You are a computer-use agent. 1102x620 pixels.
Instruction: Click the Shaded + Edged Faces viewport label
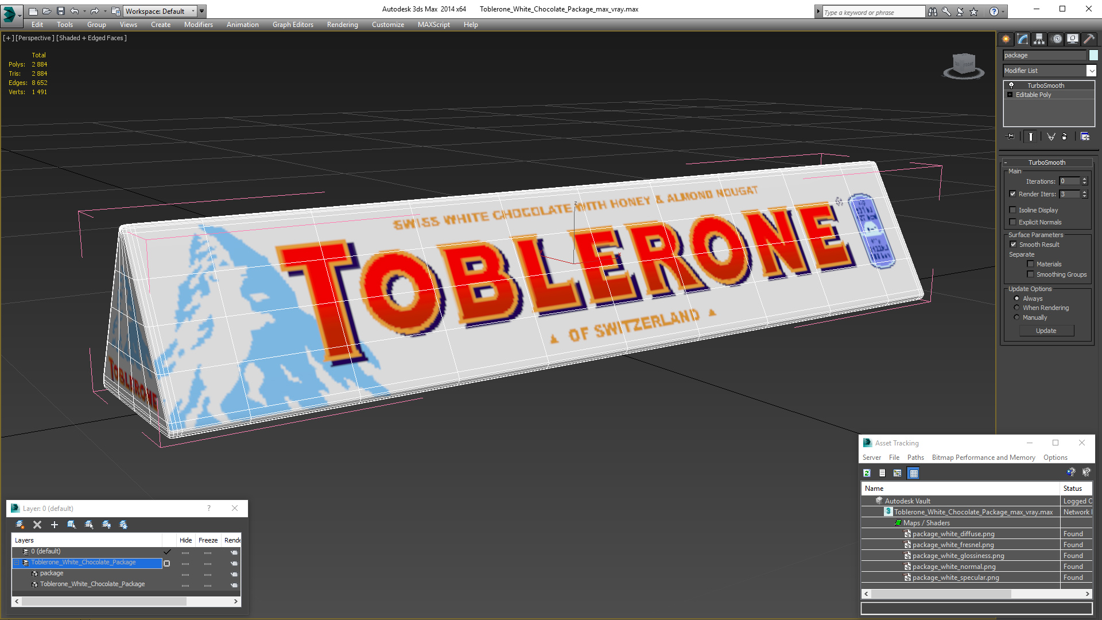(92, 38)
